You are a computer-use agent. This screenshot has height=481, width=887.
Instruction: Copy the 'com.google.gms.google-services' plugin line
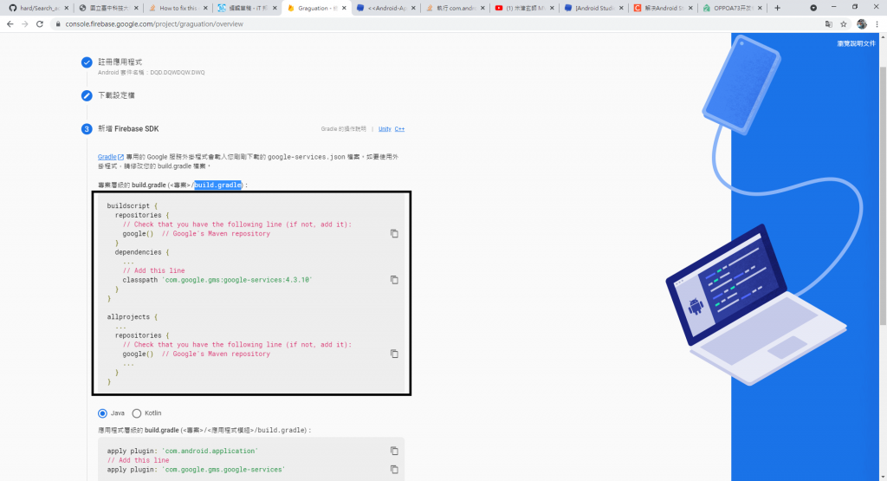tap(394, 470)
